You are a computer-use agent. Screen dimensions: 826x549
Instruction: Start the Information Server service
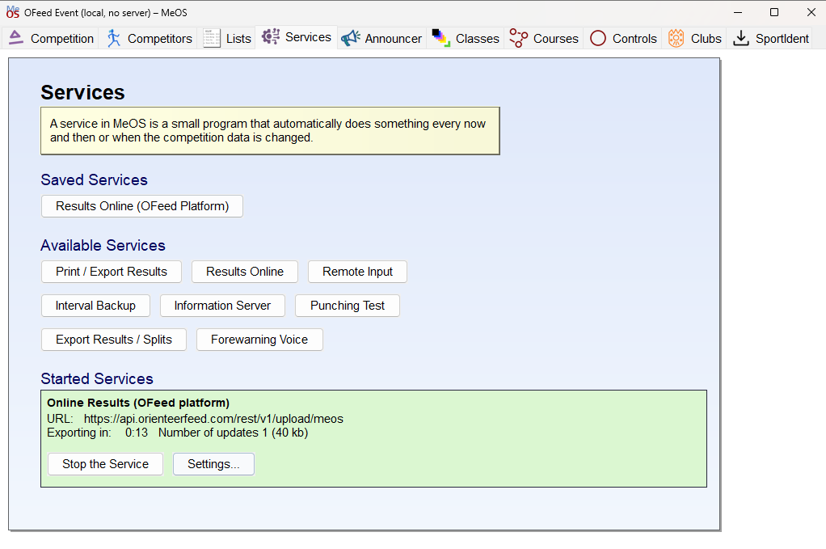(222, 306)
